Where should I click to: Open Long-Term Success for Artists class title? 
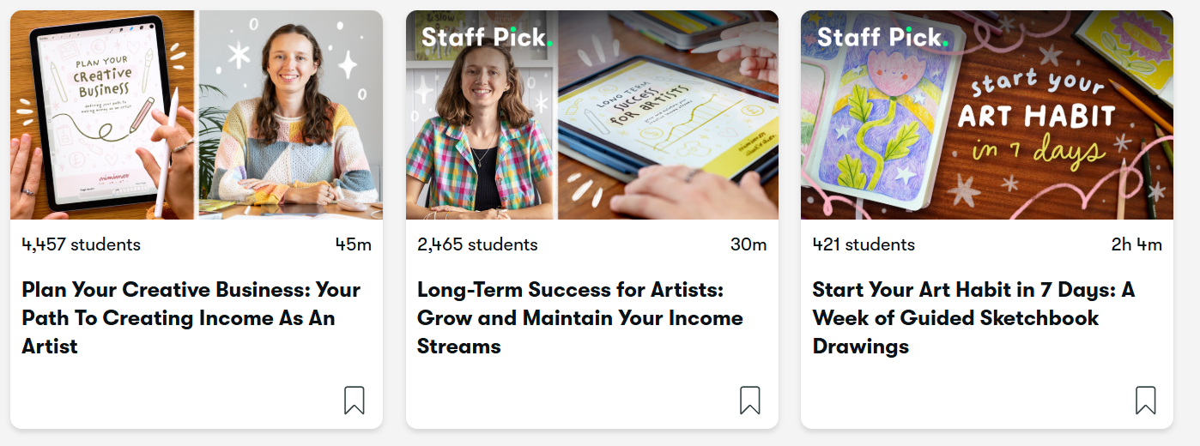(x=580, y=318)
